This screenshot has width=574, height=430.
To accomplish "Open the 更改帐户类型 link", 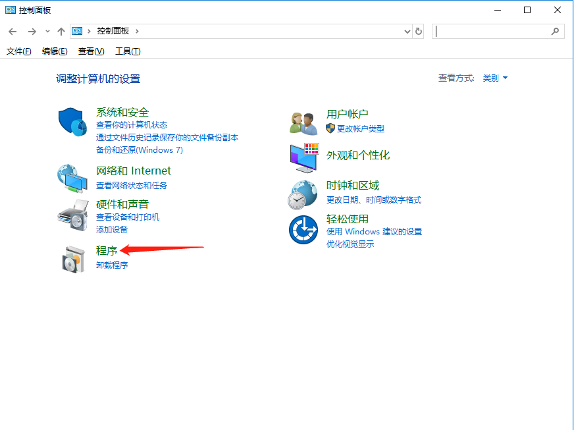I will [x=360, y=129].
